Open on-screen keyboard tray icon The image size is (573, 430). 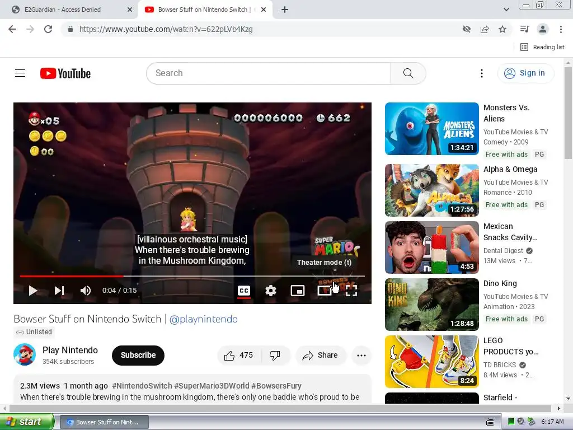click(x=490, y=422)
